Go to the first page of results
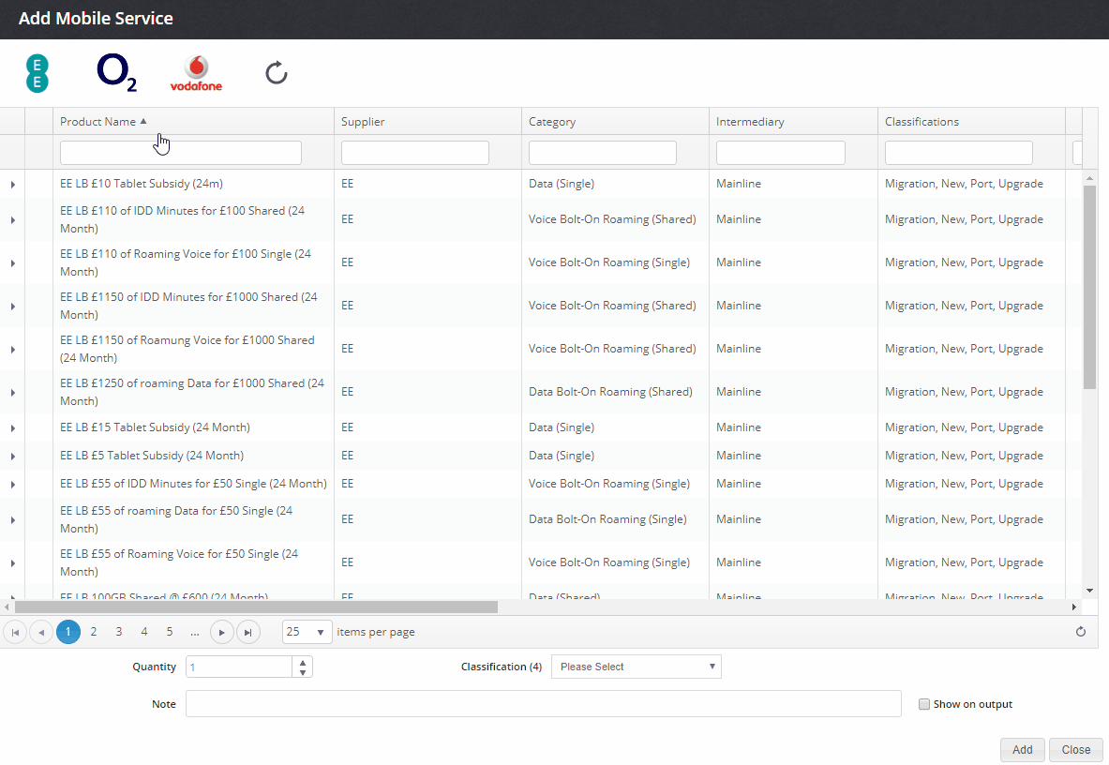This screenshot has width=1109, height=765. (16, 632)
